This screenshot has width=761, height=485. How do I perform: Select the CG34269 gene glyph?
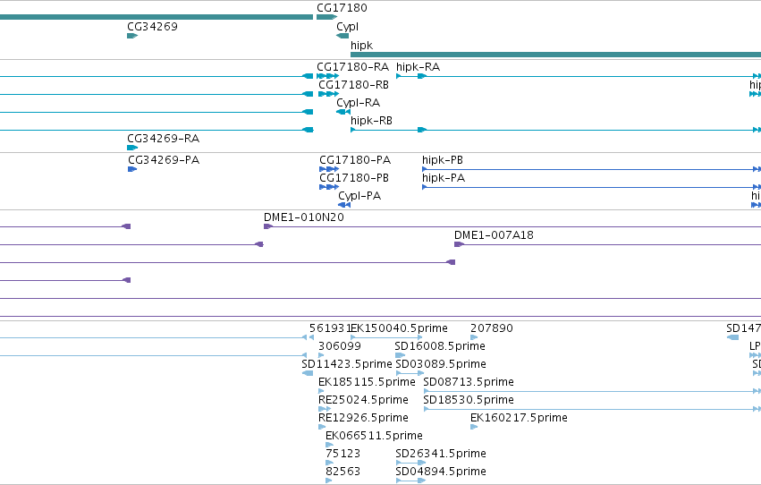132,36
